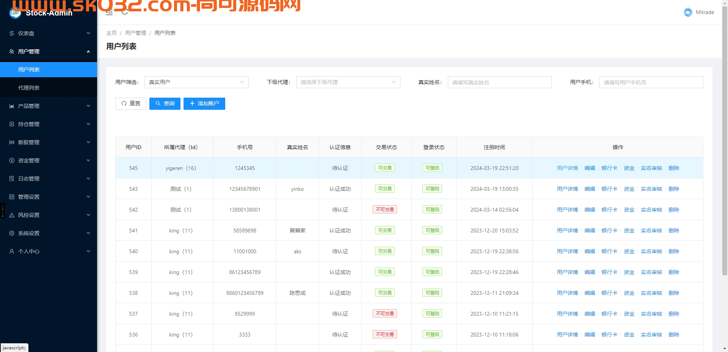728x352 pixels.
Task: Click 删除 for user 537
Action: tap(674, 314)
